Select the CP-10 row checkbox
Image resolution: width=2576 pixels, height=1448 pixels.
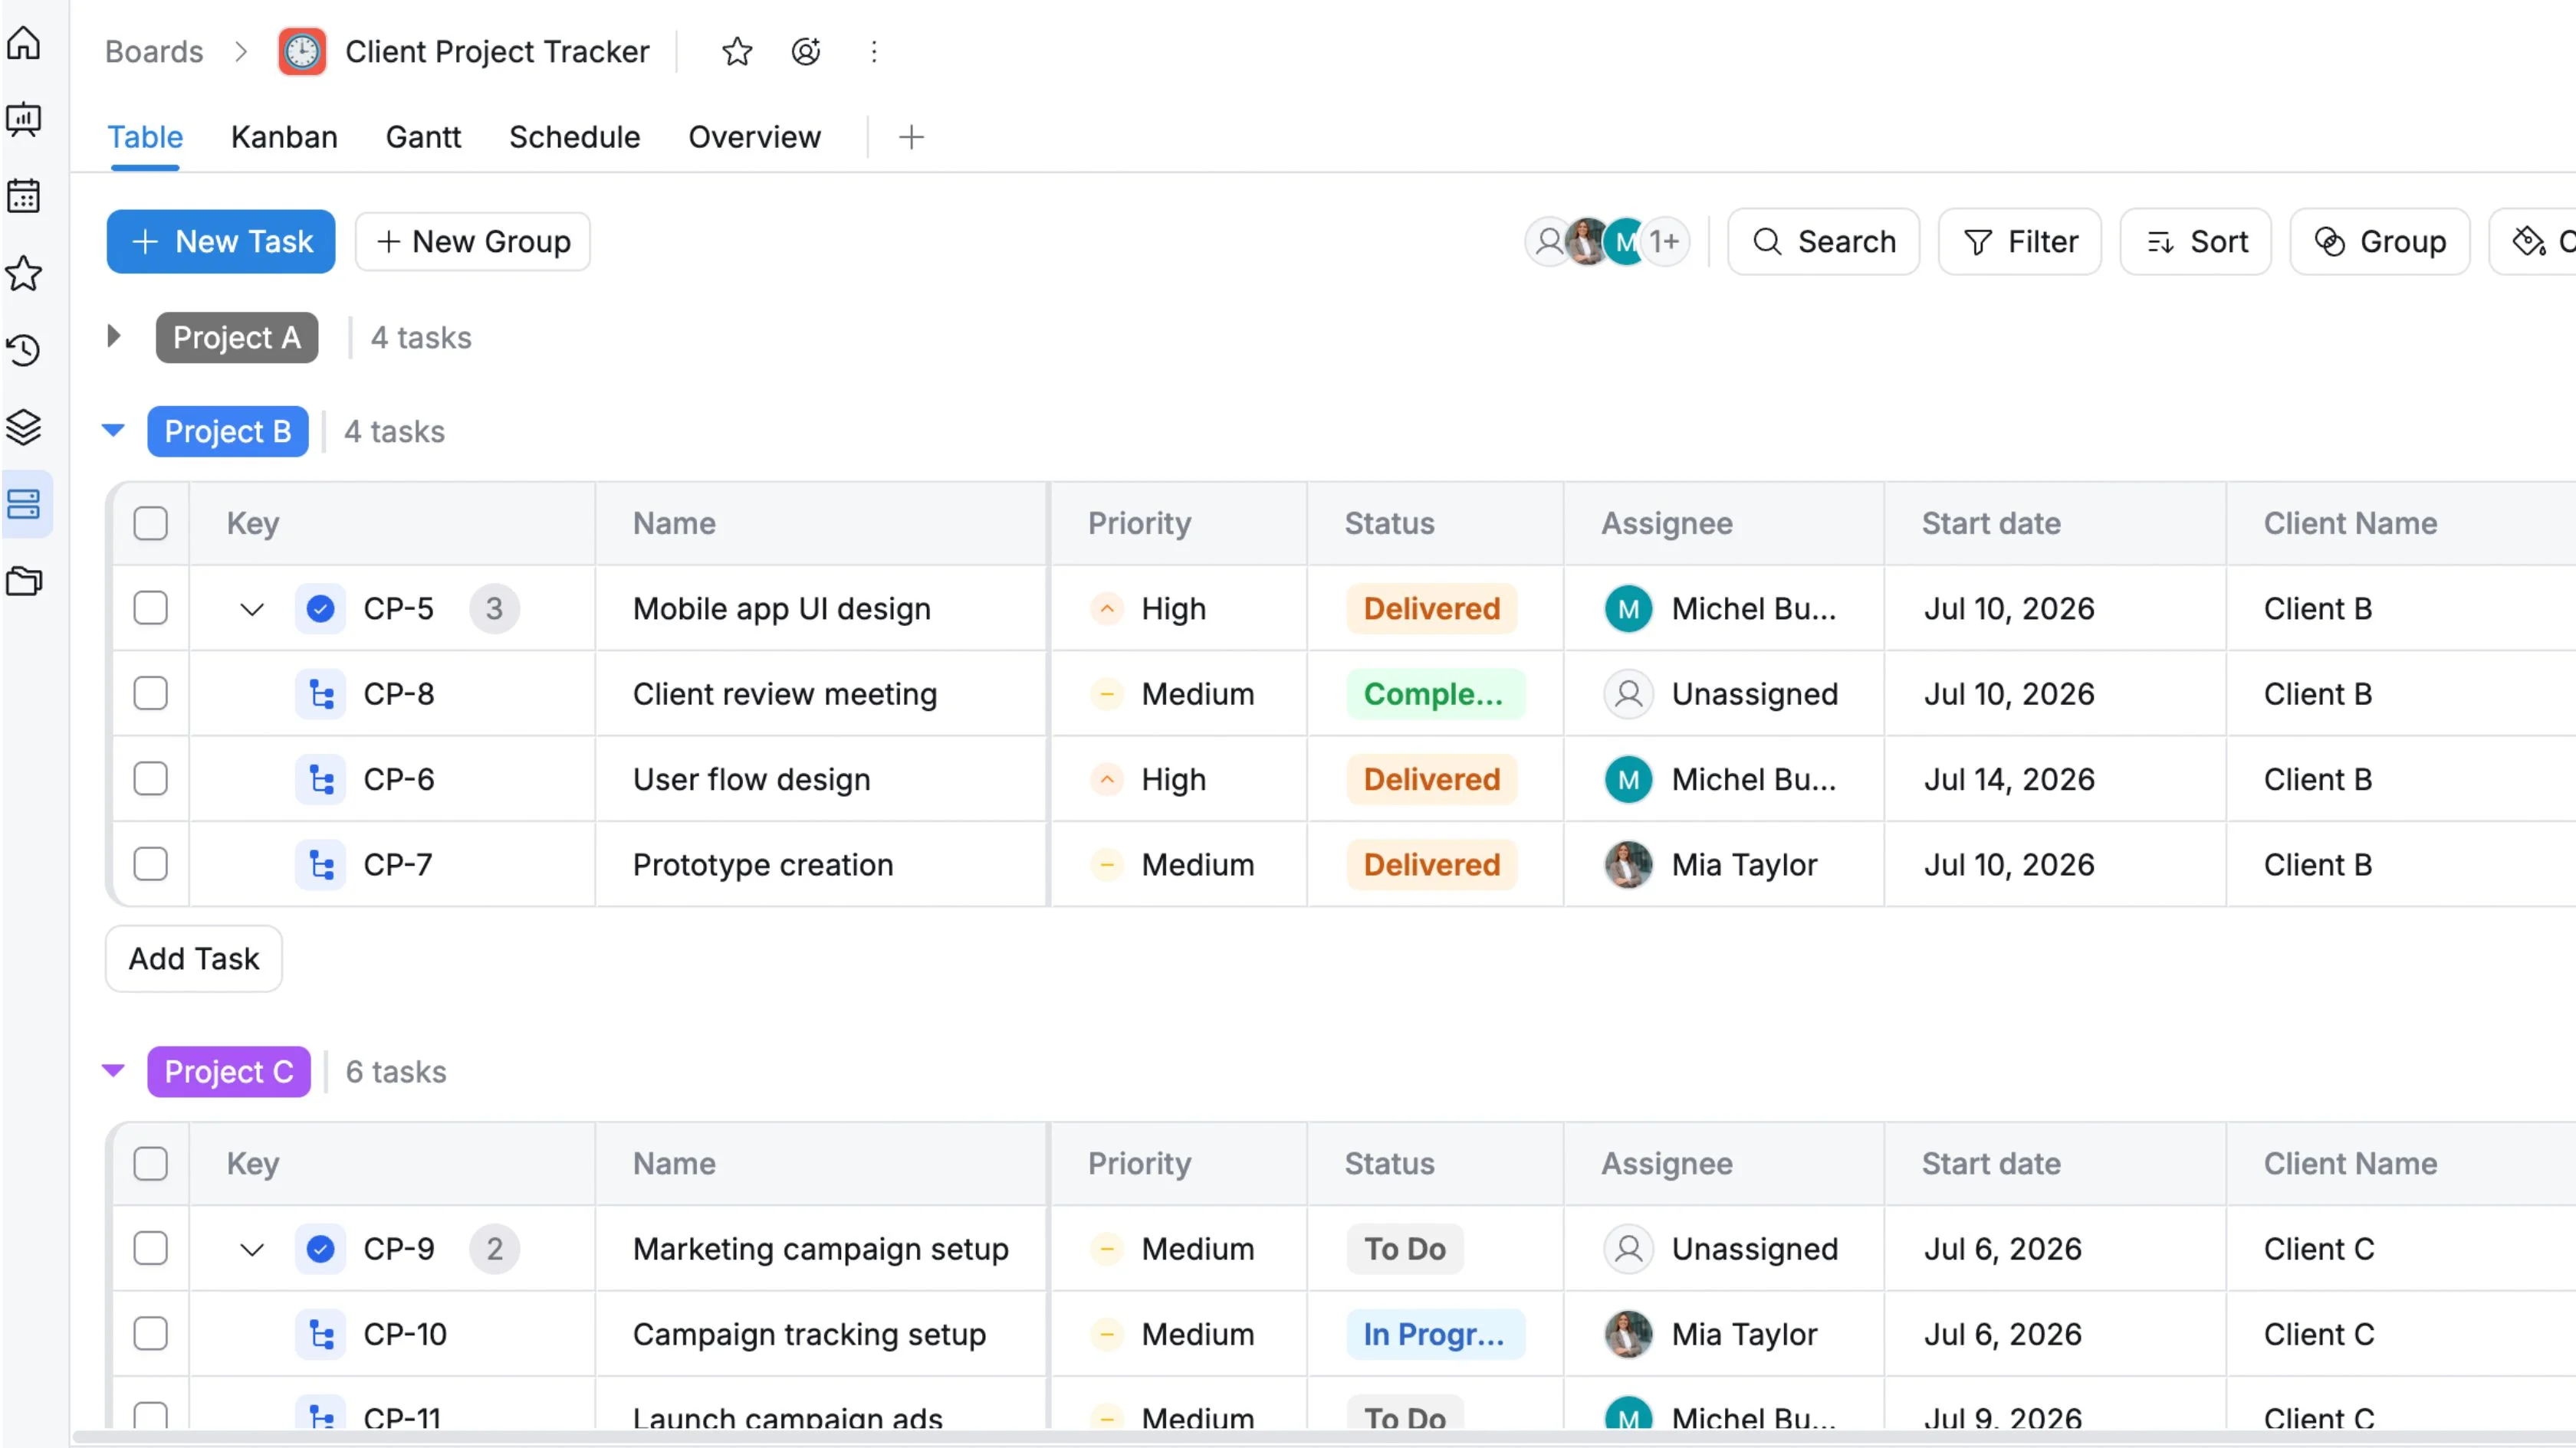click(150, 1334)
